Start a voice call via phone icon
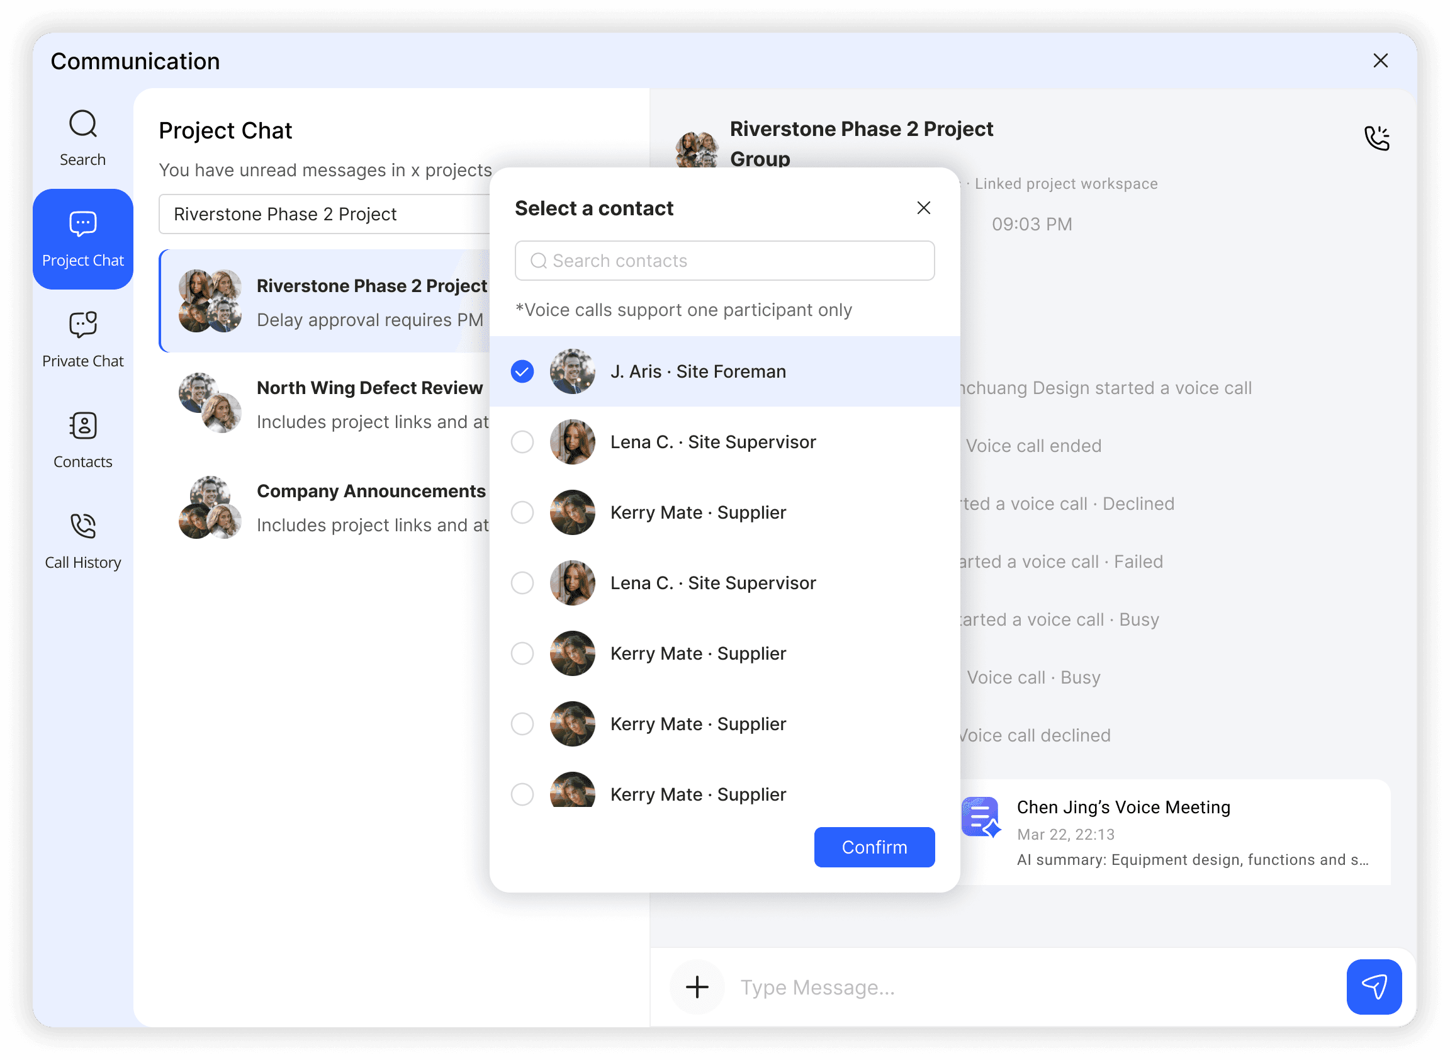Viewport: 1450px width, 1060px height. point(1376,138)
